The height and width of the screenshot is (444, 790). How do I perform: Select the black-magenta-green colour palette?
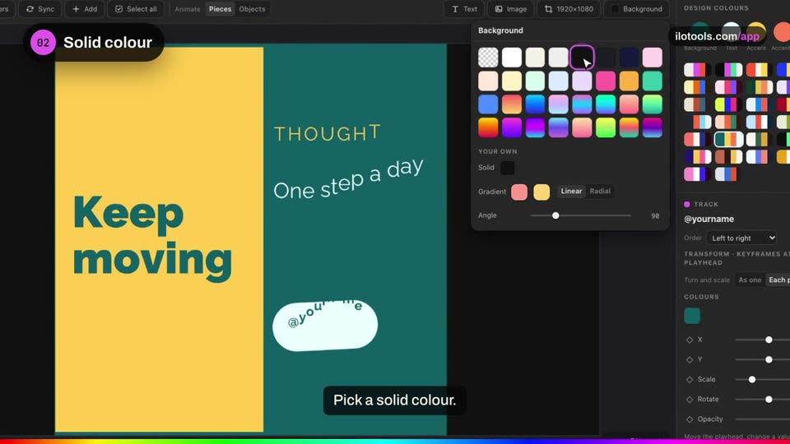click(x=728, y=69)
